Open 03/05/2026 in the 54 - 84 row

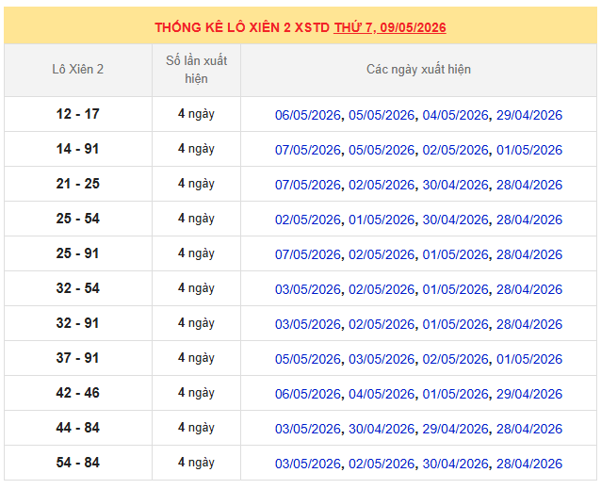[308, 464]
